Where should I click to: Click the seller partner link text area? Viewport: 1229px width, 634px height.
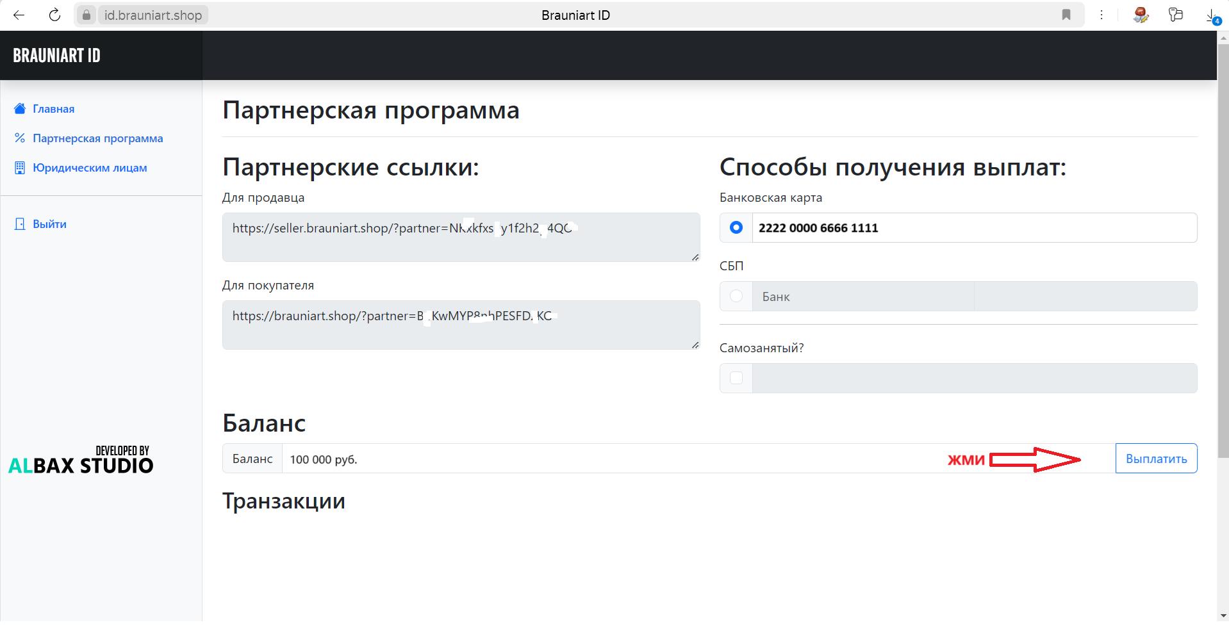(461, 237)
